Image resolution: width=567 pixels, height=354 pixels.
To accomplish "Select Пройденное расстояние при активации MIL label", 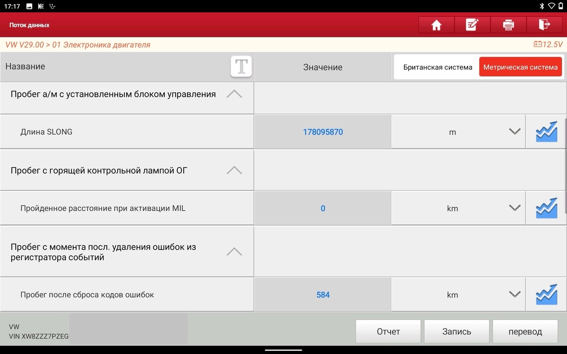I will [x=103, y=208].
